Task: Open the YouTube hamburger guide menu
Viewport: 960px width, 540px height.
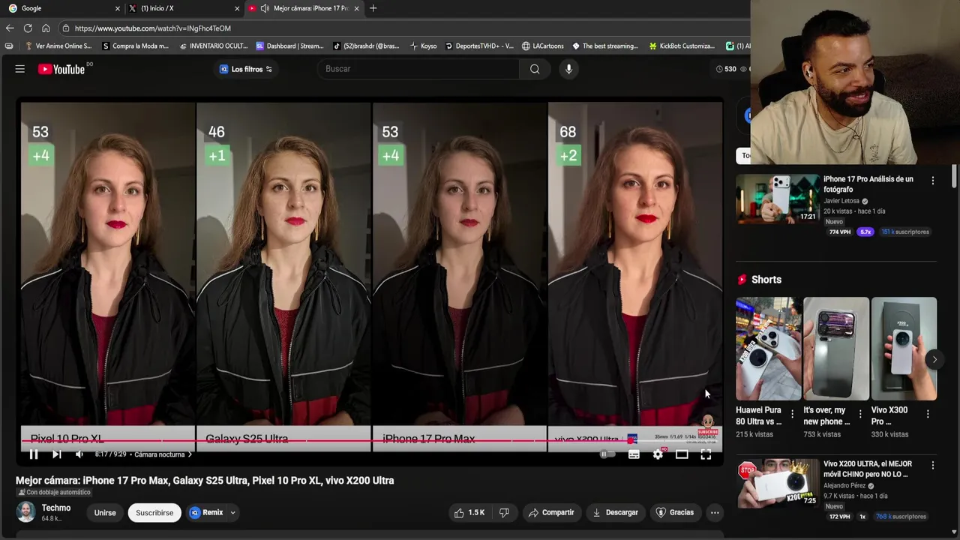Action: (x=20, y=69)
